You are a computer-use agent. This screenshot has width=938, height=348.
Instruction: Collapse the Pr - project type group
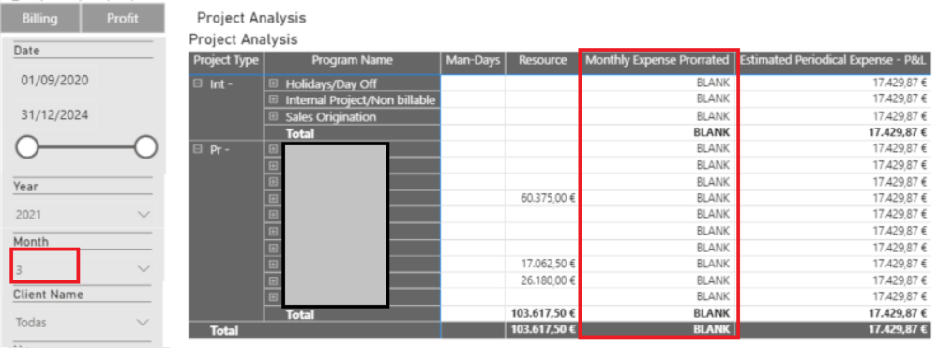tap(199, 149)
